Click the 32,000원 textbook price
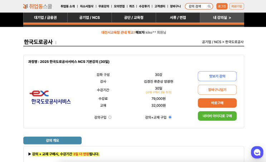 [159, 105]
